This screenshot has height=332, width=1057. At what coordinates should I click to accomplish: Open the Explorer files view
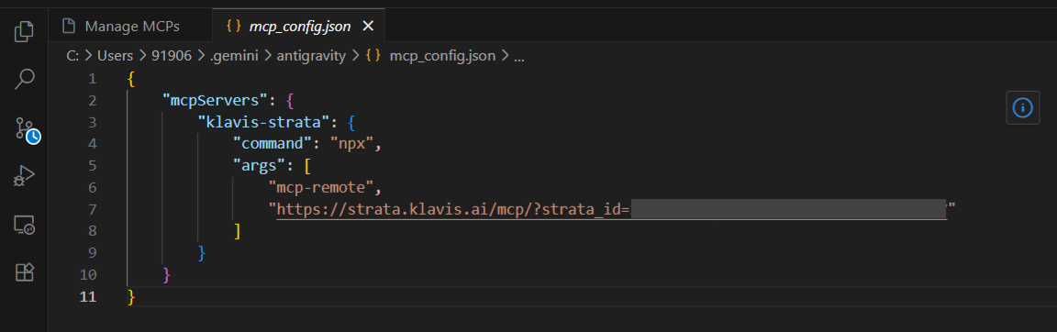pos(24,31)
